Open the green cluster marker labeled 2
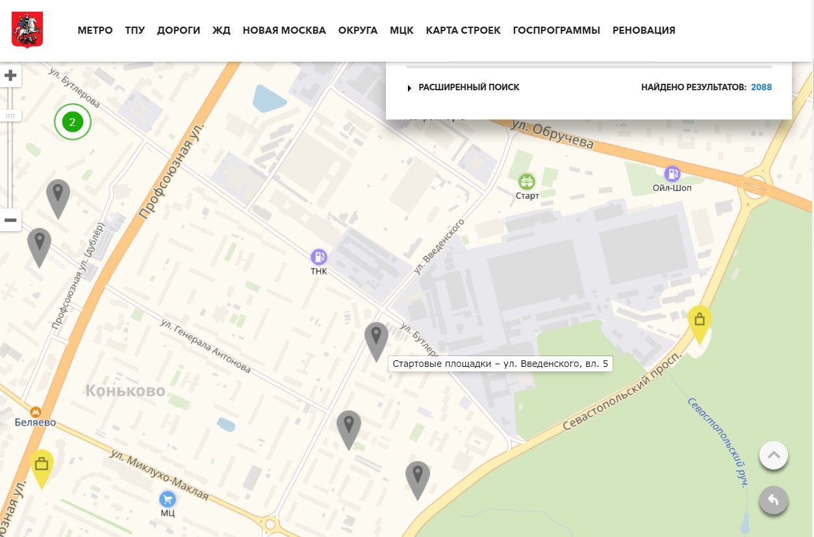The height and width of the screenshot is (537, 814). (x=72, y=121)
